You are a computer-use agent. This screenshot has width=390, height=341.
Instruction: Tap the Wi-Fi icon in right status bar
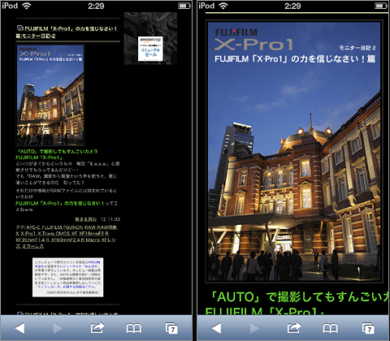[x=223, y=6]
